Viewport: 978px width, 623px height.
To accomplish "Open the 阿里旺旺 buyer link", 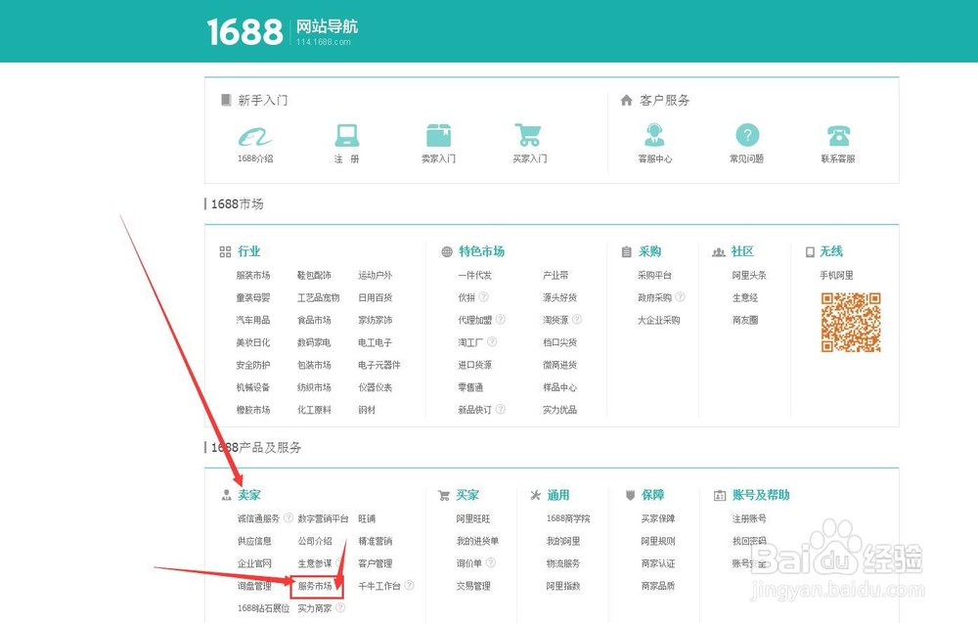I will coord(472,518).
